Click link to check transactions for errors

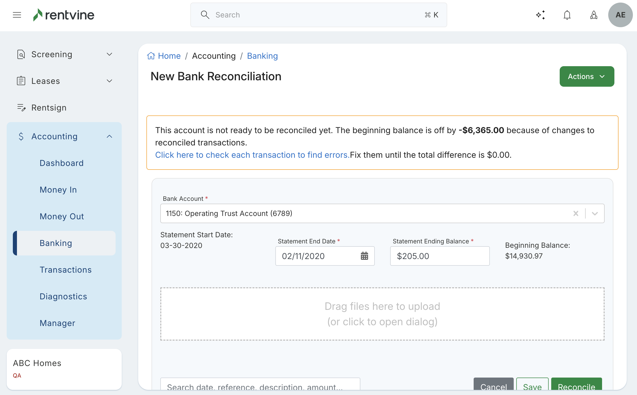[252, 155]
